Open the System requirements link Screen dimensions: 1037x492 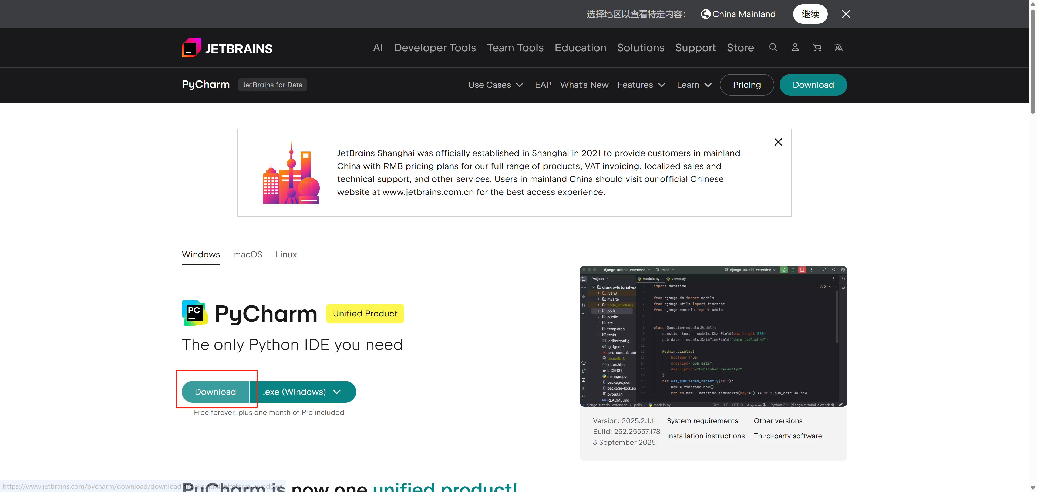click(702, 421)
